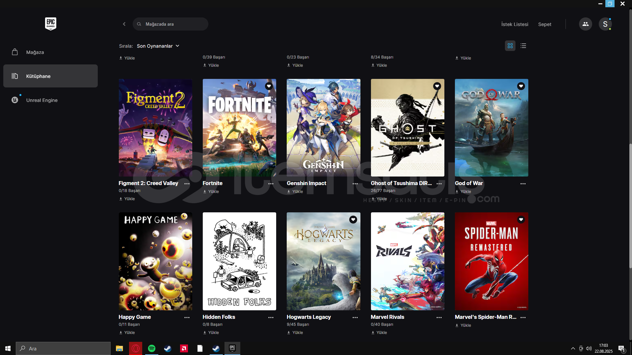Screen dimensions: 632x355
Task: Open File Explorer from the taskbar
Action: point(119,348)
